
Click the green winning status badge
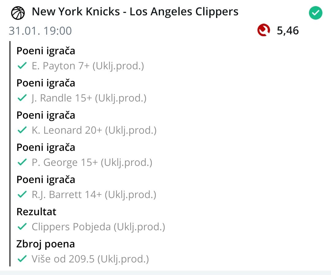click(x=315, y=13)
